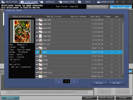Viewport: 133px width, 100px height.
Task: Click the 10590 job thumbnail icon
Action: [x=40, y=60]
